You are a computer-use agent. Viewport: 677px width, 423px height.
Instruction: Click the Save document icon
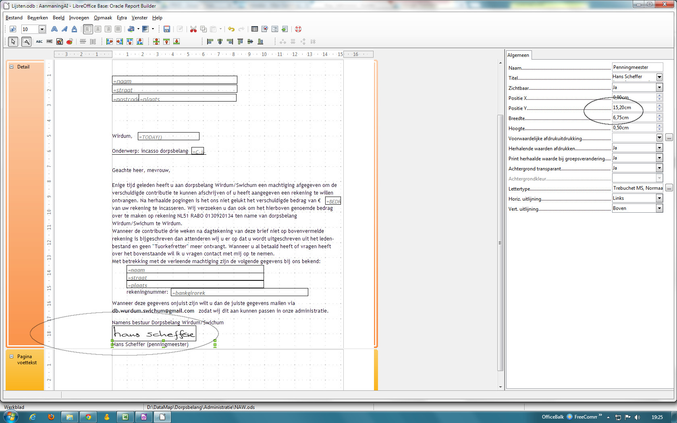click(x=166, y=29)
